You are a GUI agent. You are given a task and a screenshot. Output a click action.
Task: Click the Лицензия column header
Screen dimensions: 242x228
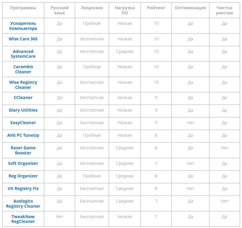92,8
